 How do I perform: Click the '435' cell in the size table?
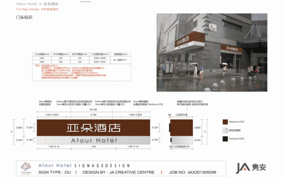pos(80,58)
